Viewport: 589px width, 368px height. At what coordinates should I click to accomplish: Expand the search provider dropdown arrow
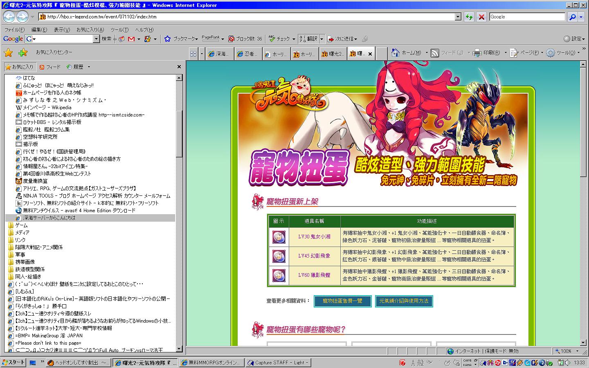click(581, 17)
